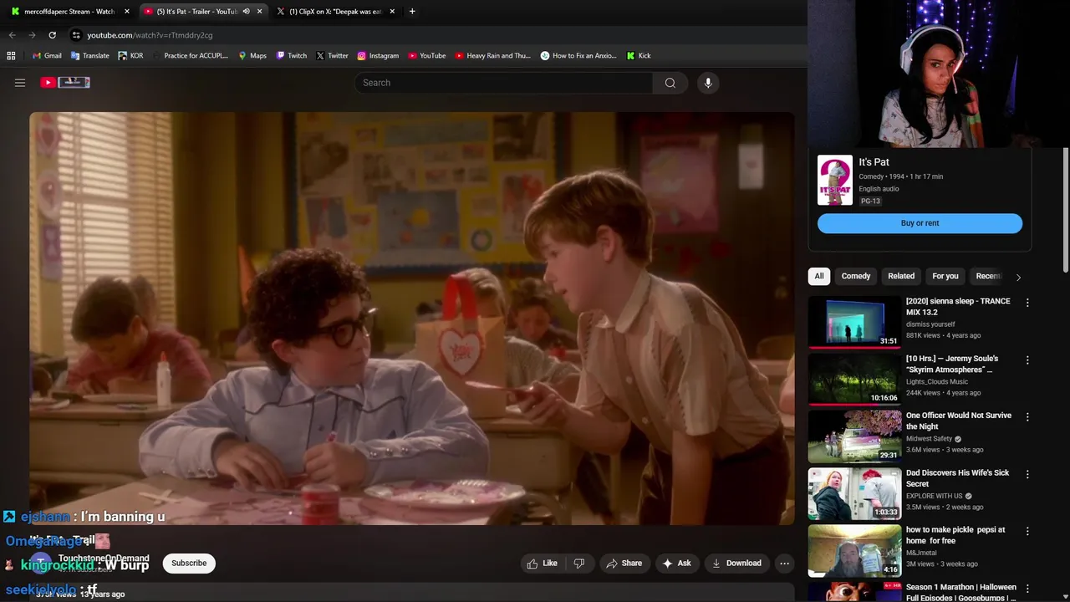Mute the It's Pat Trailer tab audio
This screenshot has width=1070, height=602.
(246, 12)
